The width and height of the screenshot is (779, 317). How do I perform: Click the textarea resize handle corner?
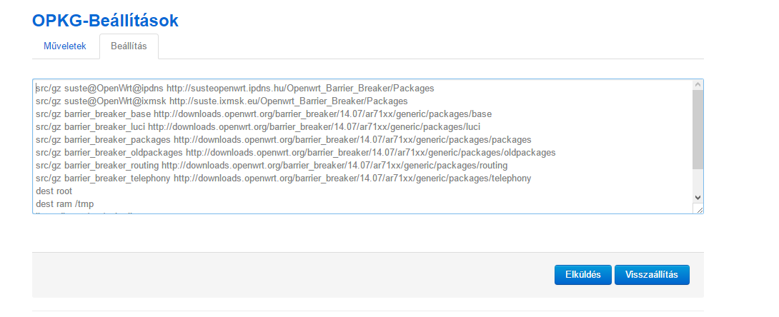click(698, 208)
